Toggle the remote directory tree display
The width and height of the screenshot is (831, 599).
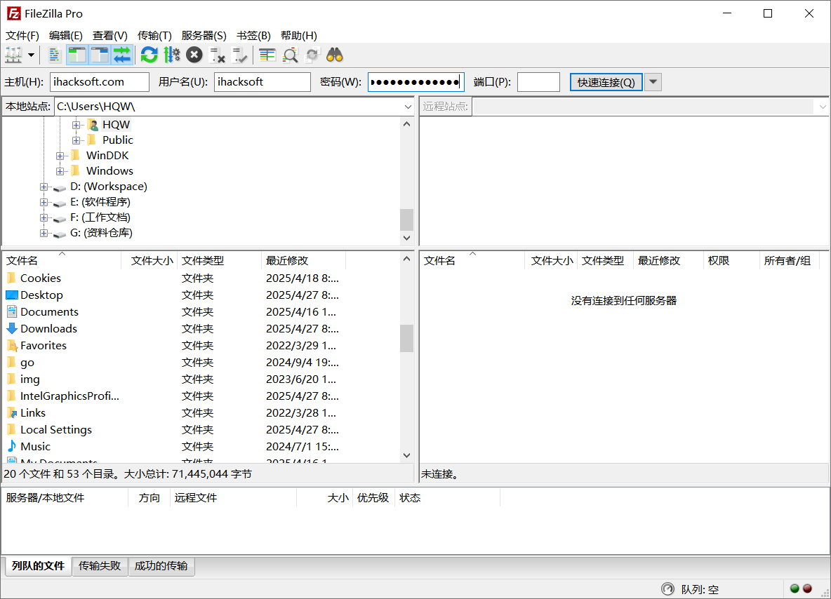click(99, 55)
